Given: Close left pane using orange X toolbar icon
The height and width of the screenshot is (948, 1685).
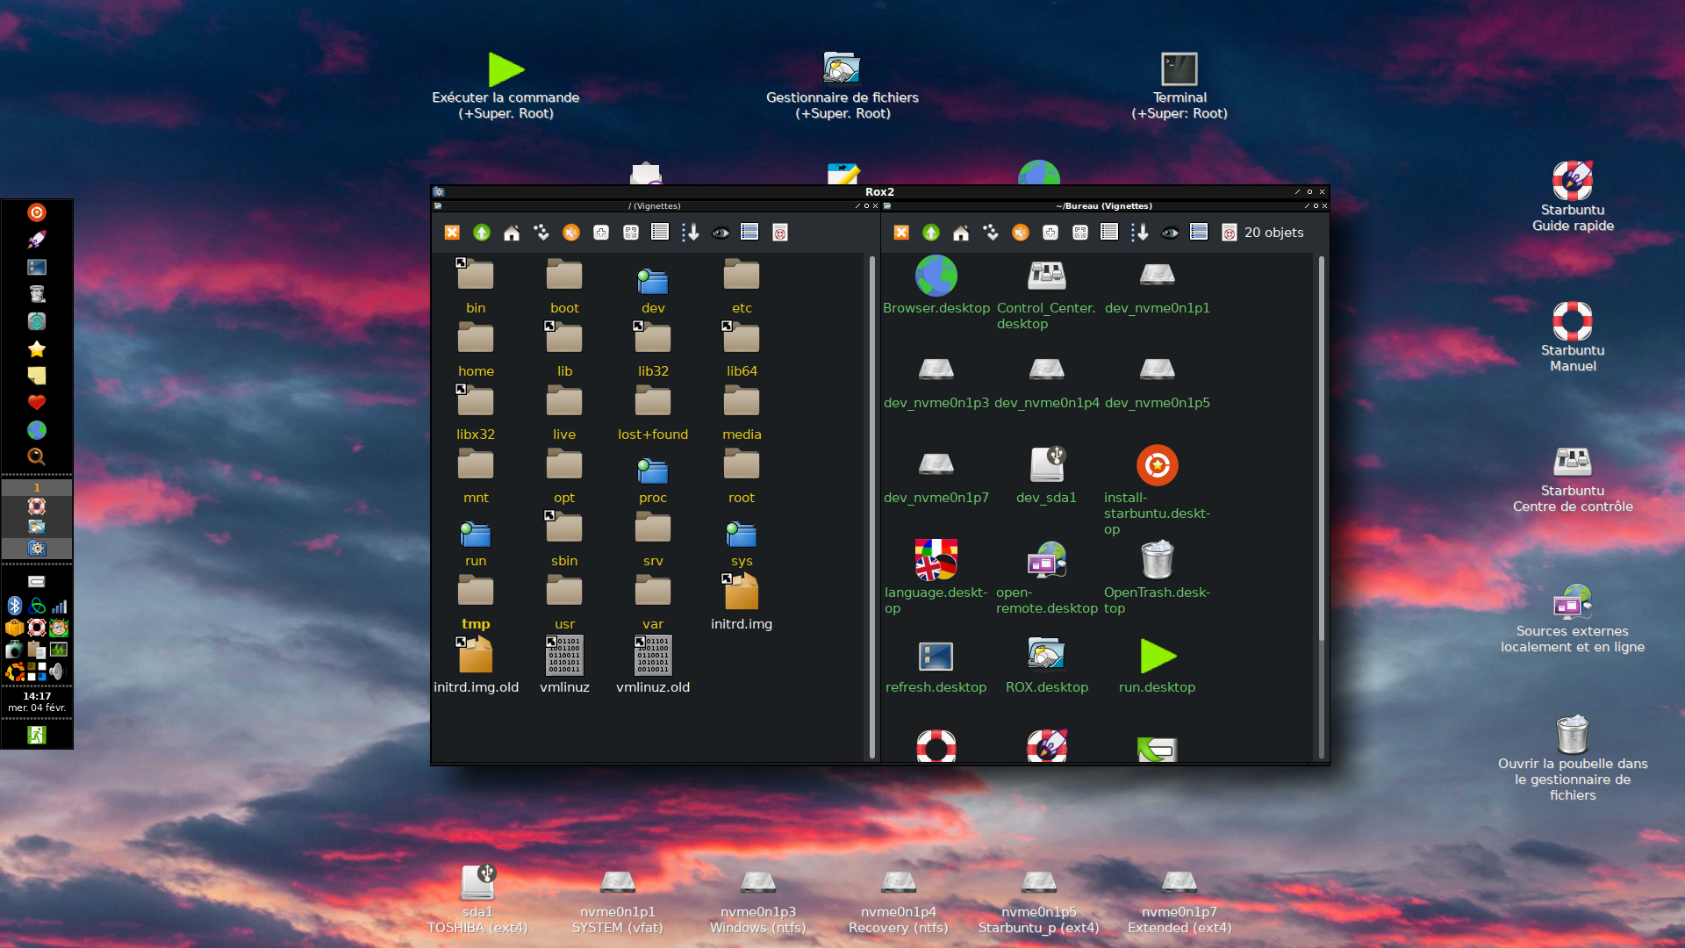Looking at the screenshot, I should pyautogui.click(x=452, y=233).
